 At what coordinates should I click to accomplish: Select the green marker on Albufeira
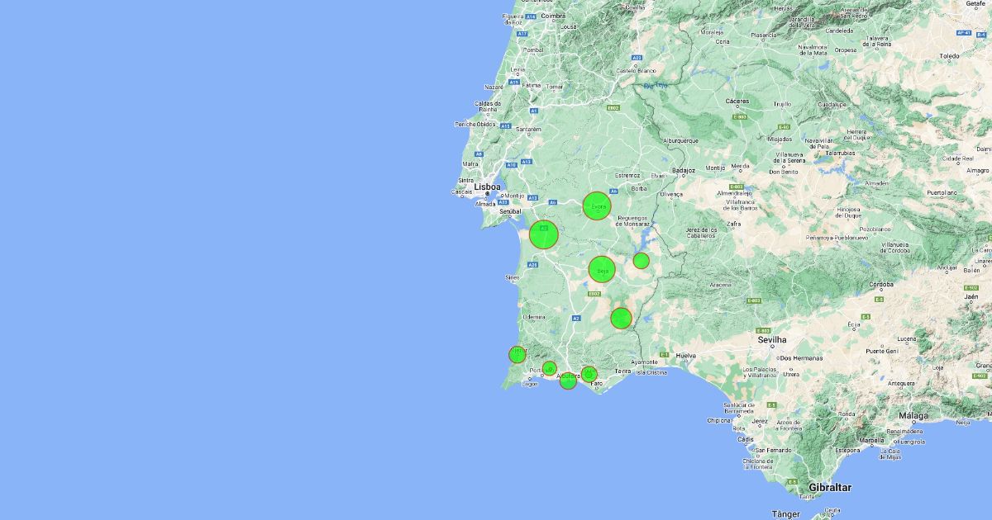(x=568, y=381)
